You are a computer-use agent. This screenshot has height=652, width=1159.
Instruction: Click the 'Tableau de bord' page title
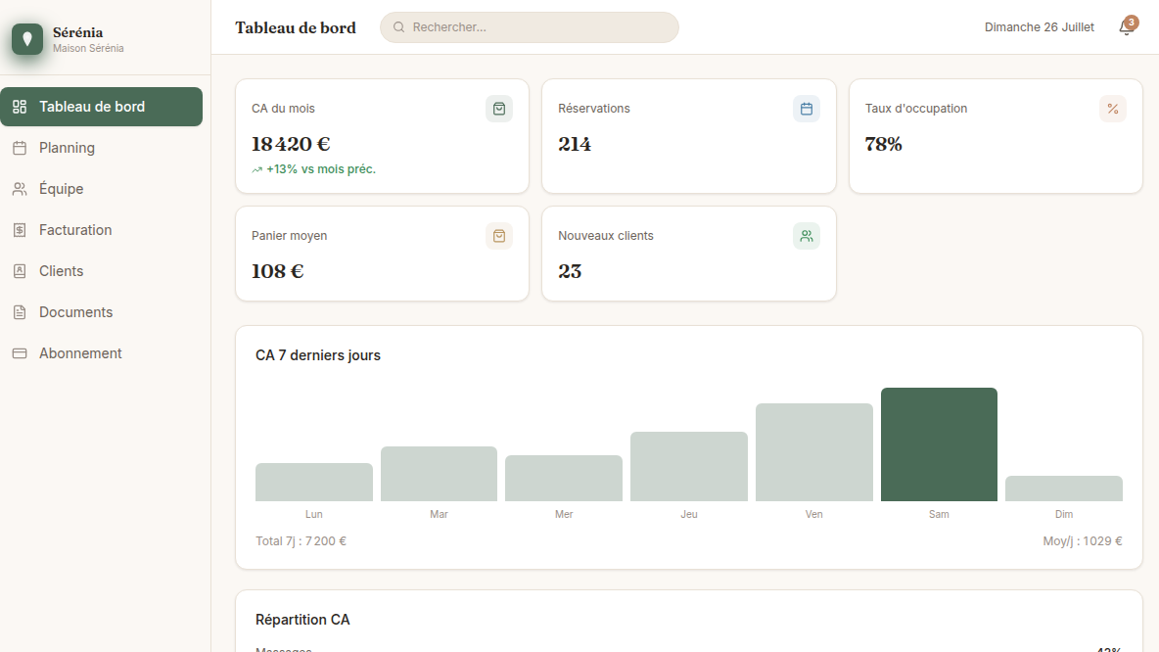click(x=296, y=27)
